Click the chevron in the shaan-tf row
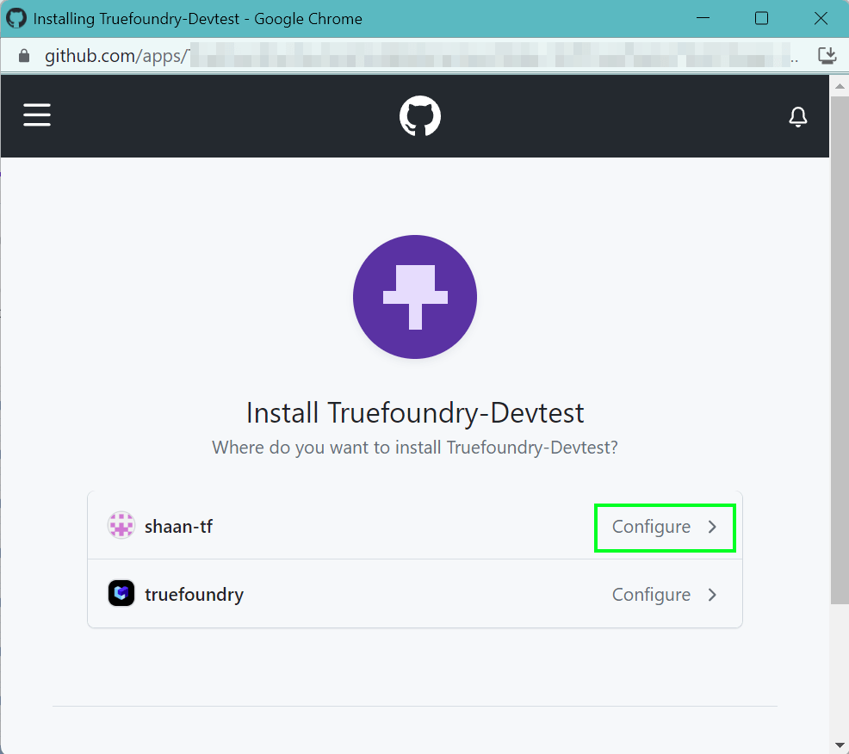 click(712, 528)
